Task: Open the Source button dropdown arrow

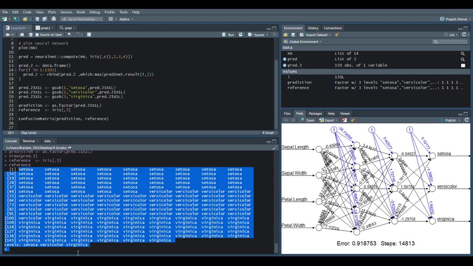Action: 267,35
